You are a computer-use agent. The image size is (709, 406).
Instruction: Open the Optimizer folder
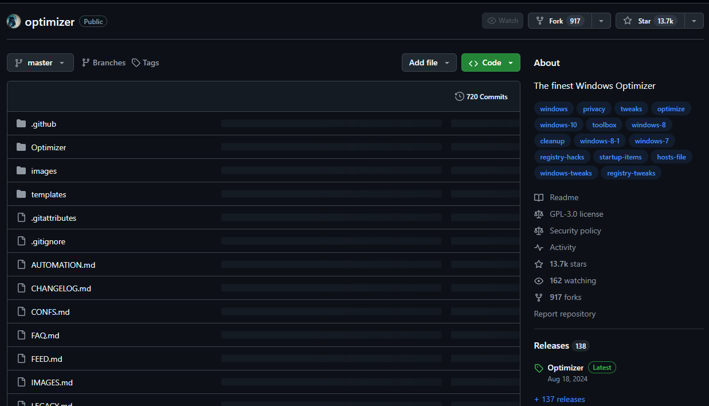click(x=49, y=147)
